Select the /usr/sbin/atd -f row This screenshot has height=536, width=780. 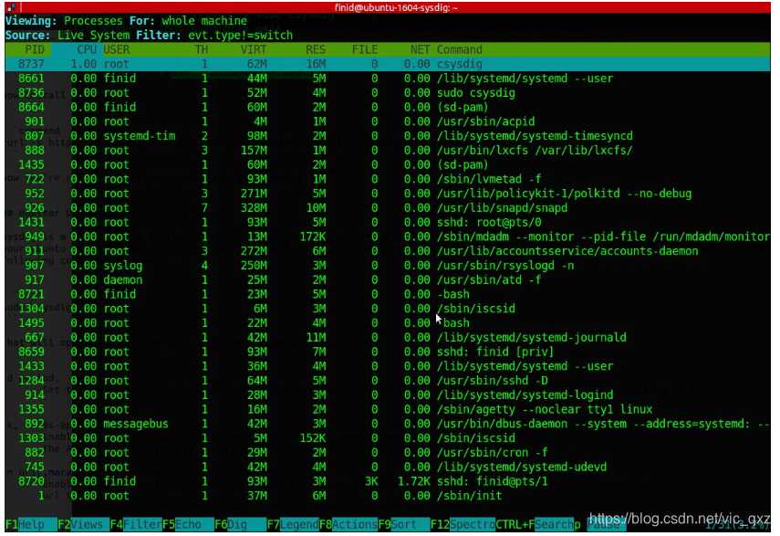pos(388,280)
